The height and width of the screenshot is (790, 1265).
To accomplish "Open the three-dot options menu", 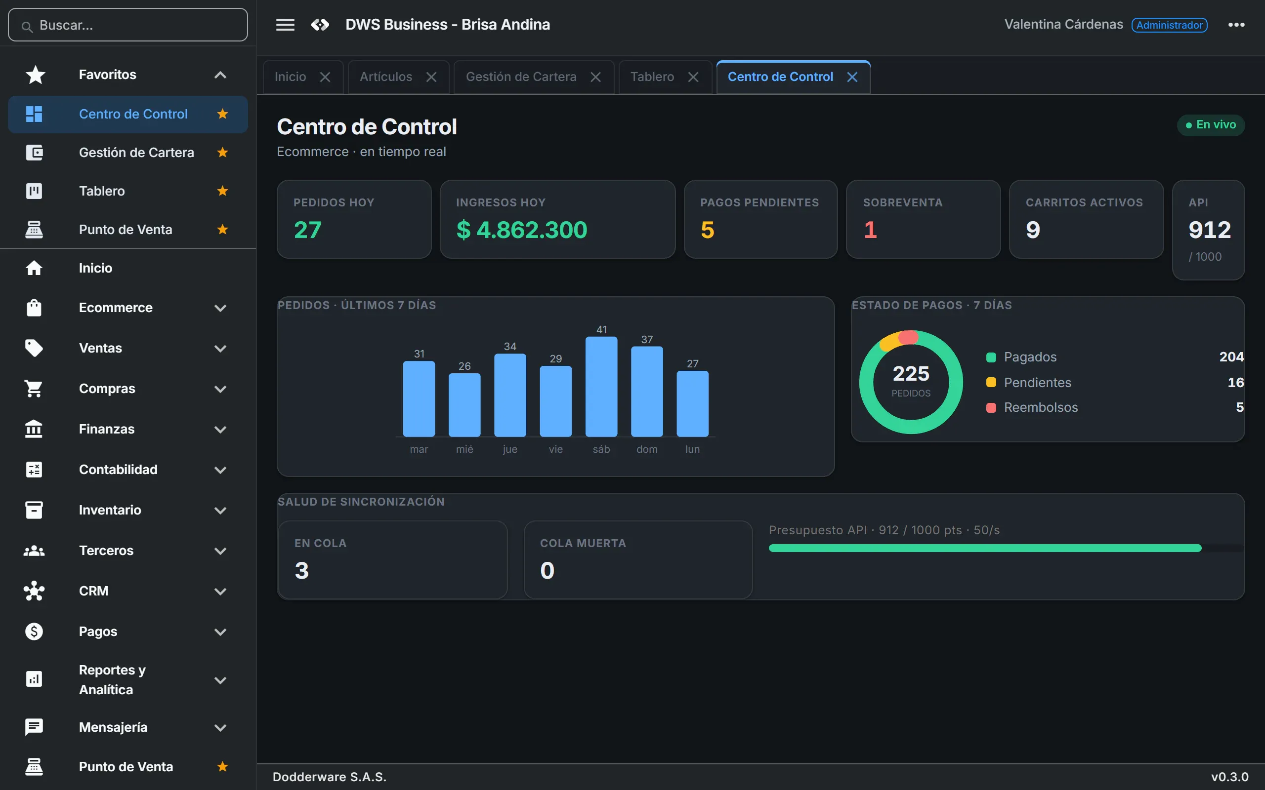I will [1236, 25].
